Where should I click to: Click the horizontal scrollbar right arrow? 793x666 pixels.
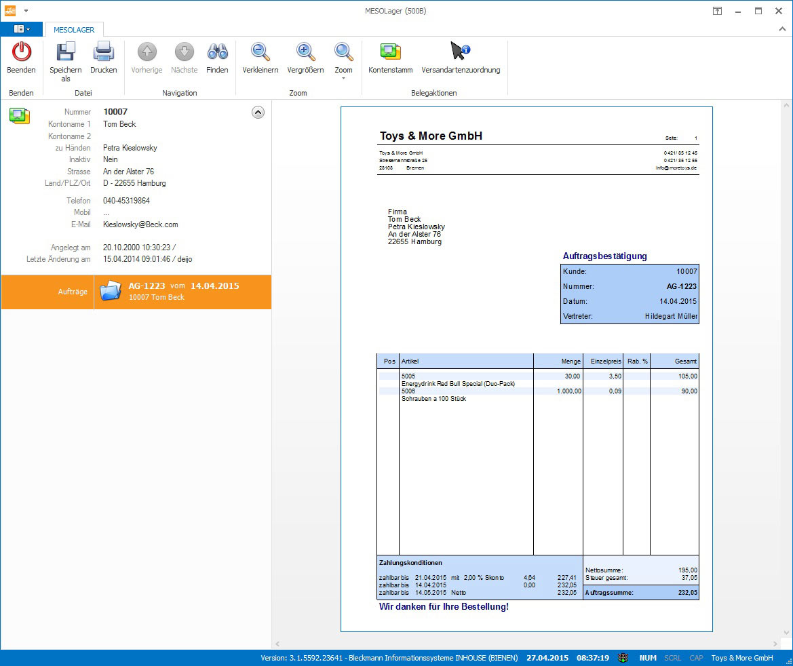(x=775, y=644)
